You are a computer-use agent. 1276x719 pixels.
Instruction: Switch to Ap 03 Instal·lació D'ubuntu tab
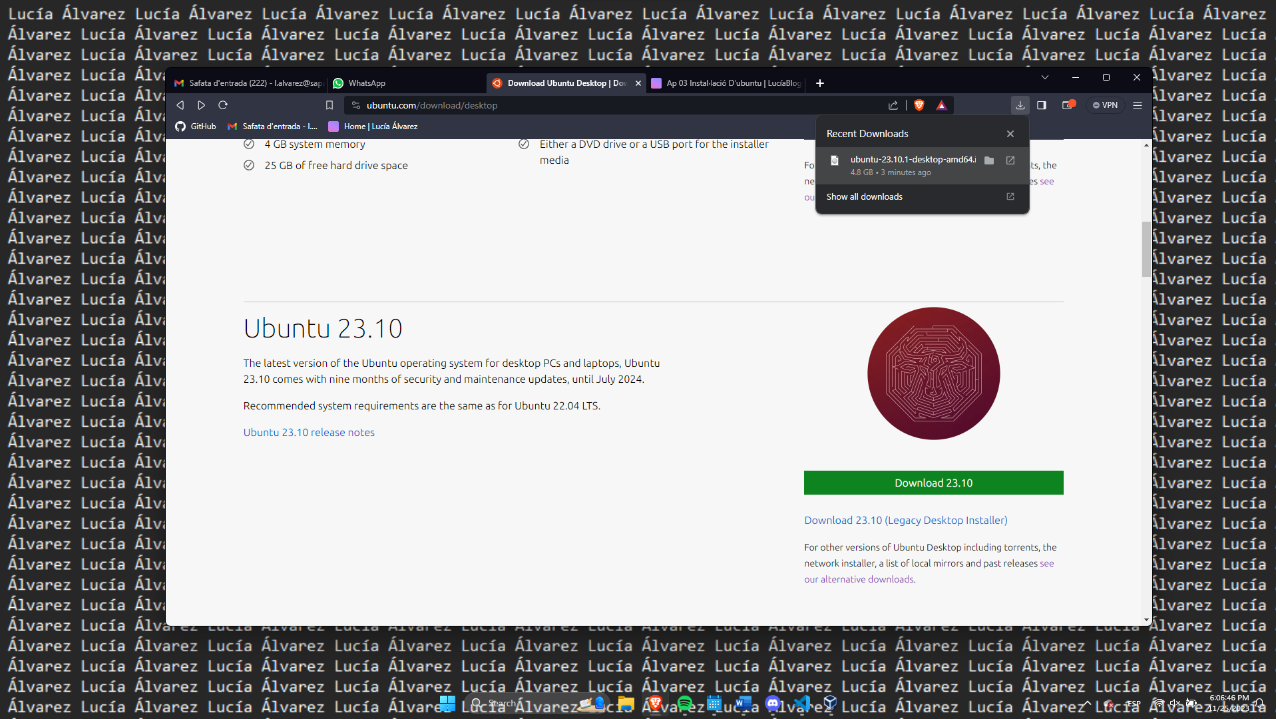coord(732,83)
